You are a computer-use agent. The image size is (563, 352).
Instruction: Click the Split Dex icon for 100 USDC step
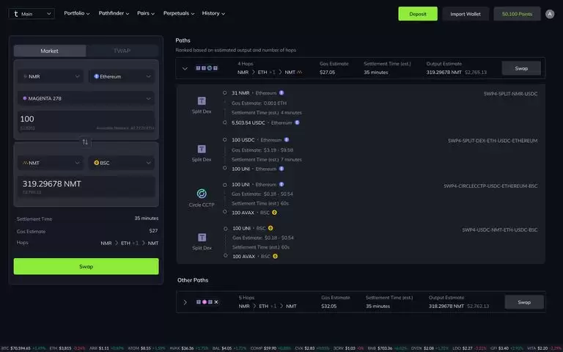coord(202,149)
